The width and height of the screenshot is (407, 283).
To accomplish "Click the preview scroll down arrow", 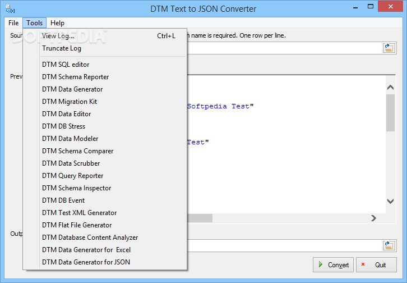I will pyautogui.click(x=390, y=201).
